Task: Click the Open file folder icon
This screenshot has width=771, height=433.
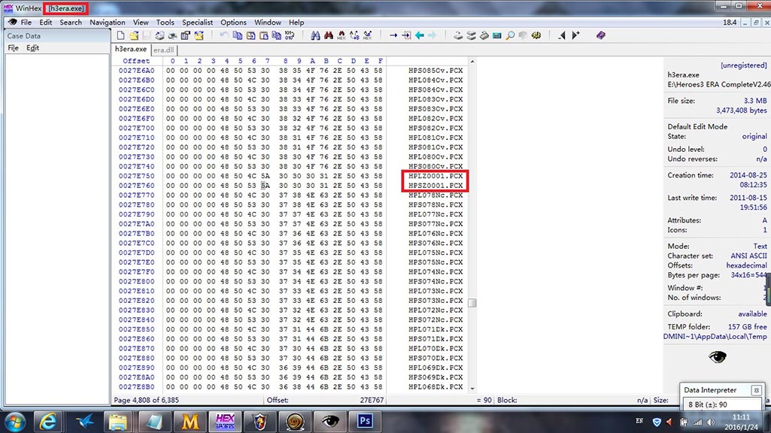Action: pos(134,35)
